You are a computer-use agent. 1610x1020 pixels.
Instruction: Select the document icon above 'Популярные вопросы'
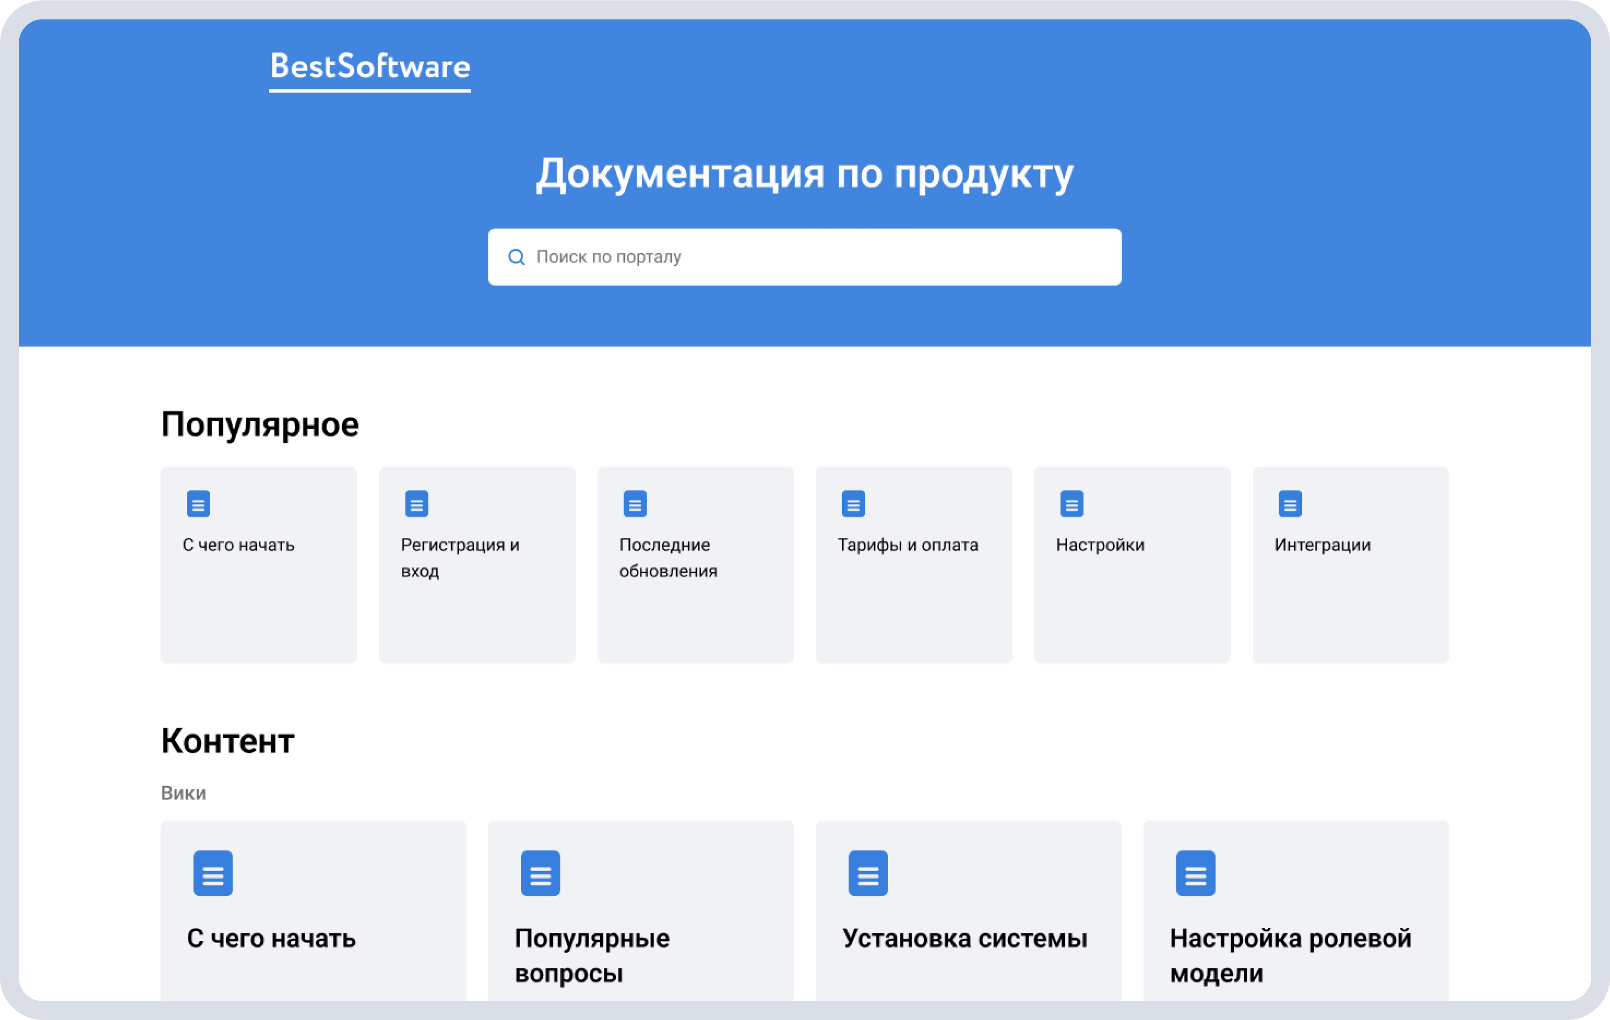[x=540, y=873]
